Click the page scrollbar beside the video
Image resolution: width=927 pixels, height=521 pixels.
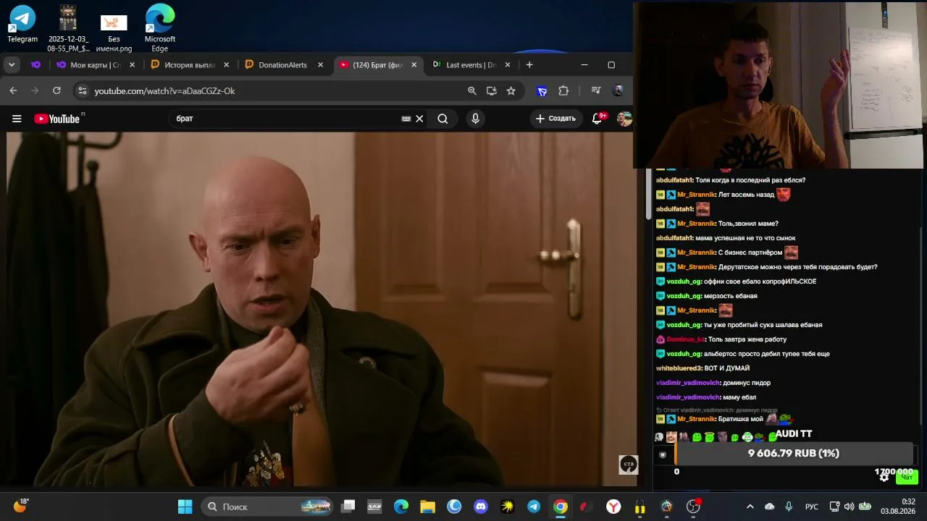pos(649,195)
